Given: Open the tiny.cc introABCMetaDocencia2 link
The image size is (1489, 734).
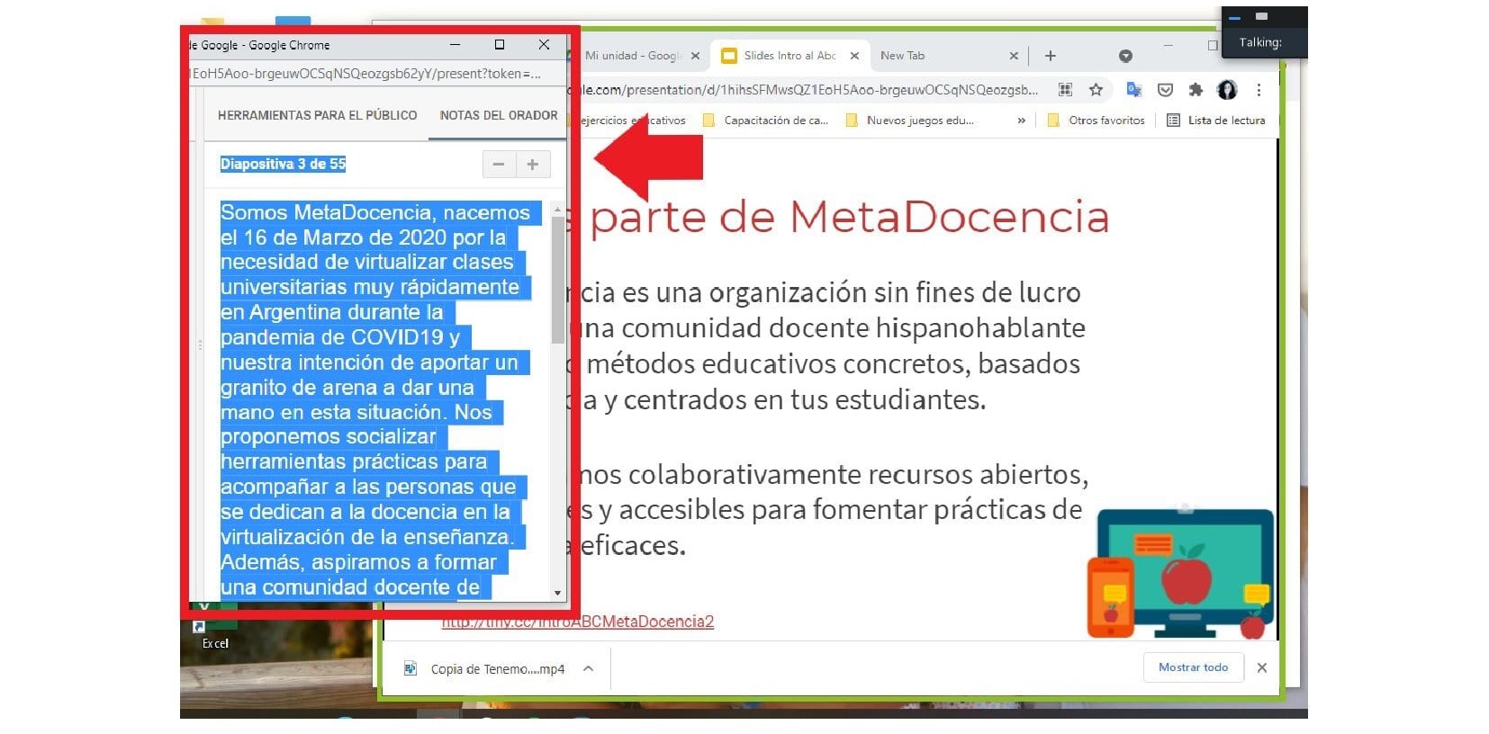Looking at the screenshot, I should click(577, 622).
